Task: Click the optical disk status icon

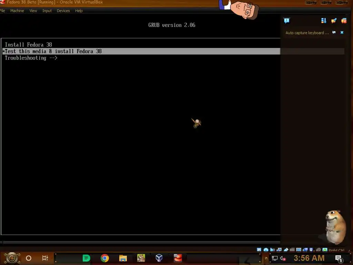Action: [x=266, y=250]
